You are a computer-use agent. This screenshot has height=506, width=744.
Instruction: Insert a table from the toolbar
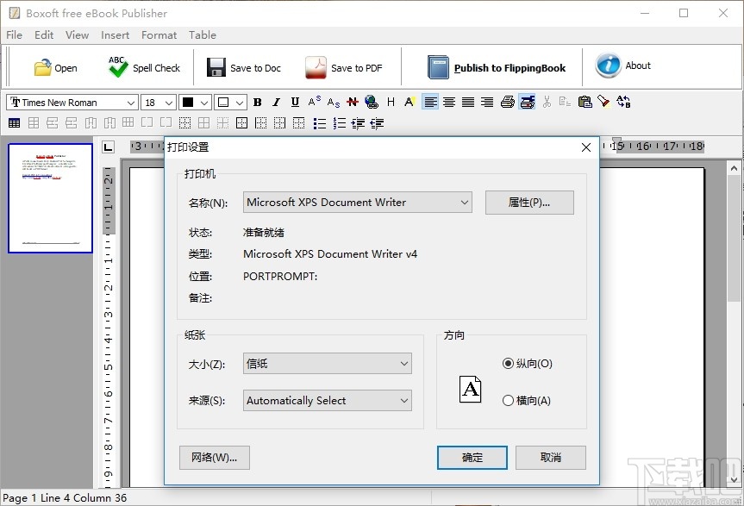[x=14, y=122]
